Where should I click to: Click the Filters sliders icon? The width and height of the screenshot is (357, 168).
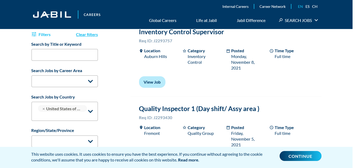34,34
